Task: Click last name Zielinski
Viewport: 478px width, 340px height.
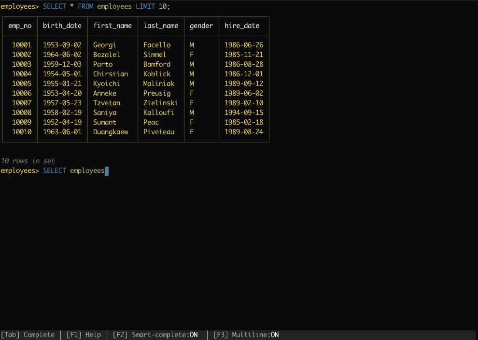Action: point(161,103)
